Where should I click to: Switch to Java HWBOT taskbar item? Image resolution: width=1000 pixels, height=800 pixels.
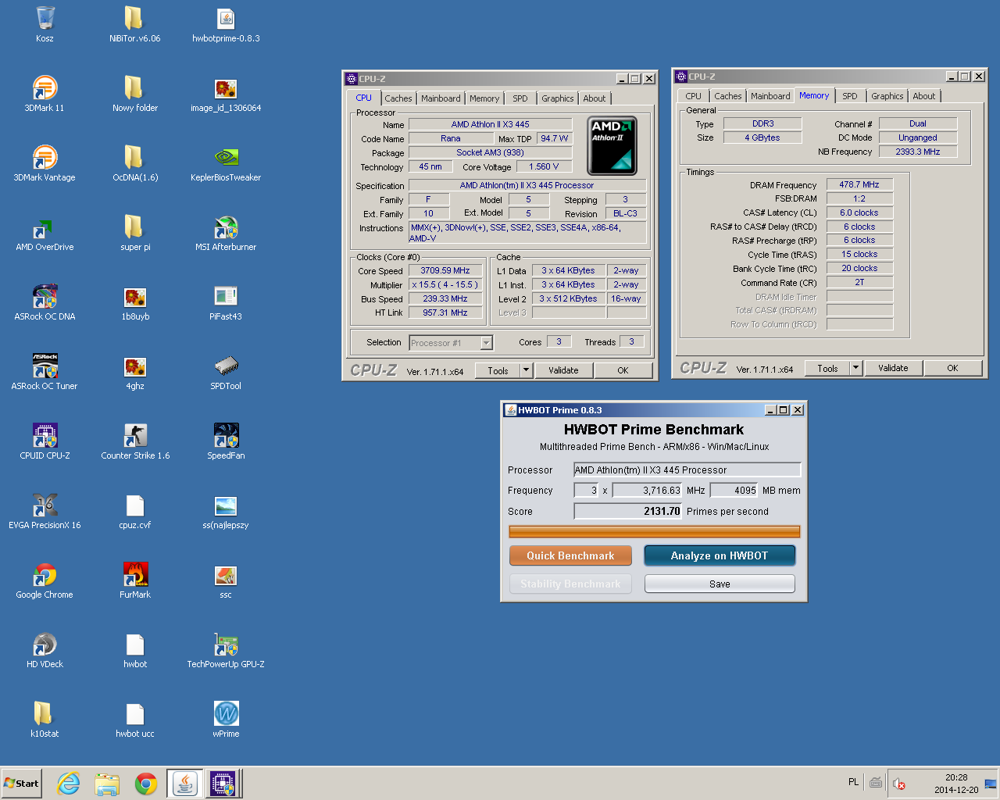point(185,784)
